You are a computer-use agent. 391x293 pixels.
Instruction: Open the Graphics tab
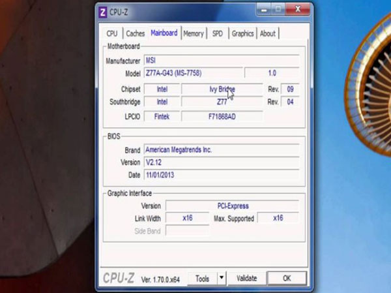[242, 34]
